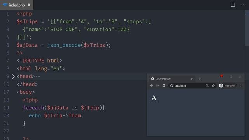Viewport: 249px width, 140px height.
Task: Go forward in the browser
Action: pos(158,86)
